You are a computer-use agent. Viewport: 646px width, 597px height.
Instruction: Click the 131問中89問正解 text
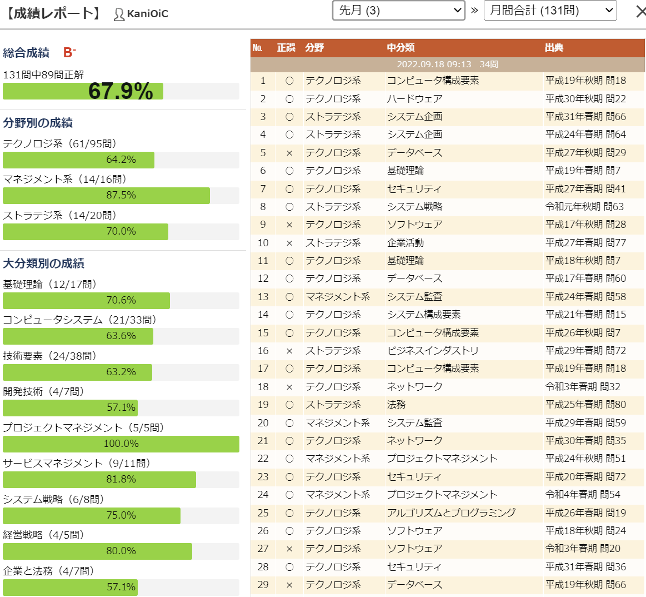coord(43,74)
